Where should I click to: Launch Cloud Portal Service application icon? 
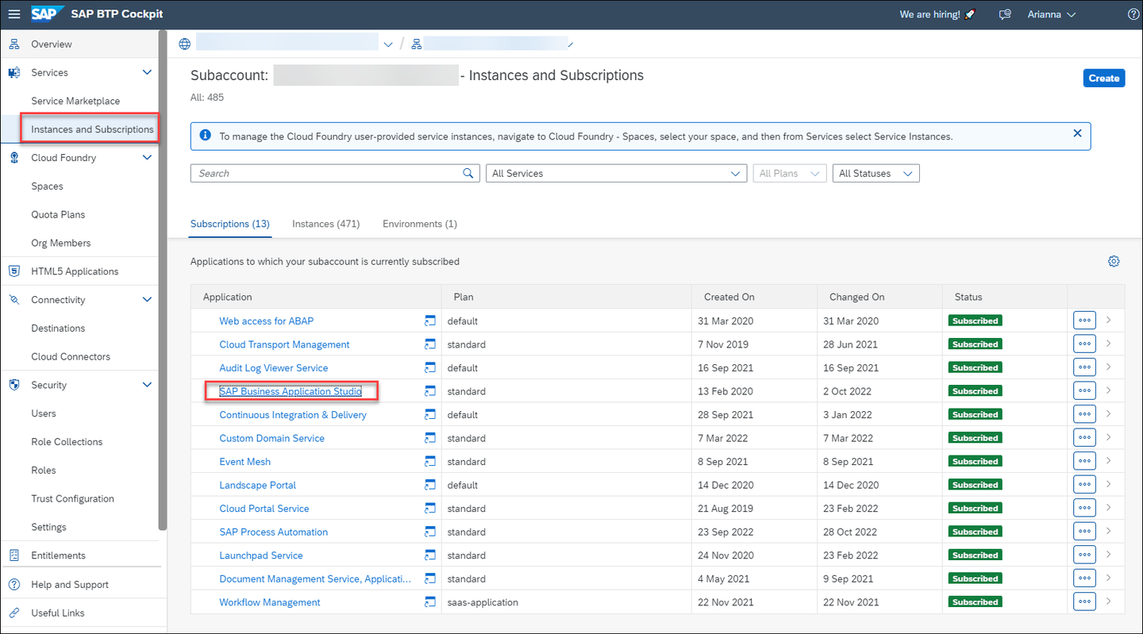tap(430, 508)
